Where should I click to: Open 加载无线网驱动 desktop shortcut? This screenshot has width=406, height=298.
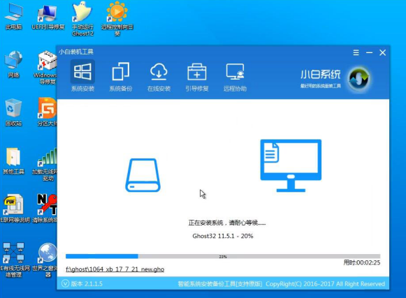45,165
